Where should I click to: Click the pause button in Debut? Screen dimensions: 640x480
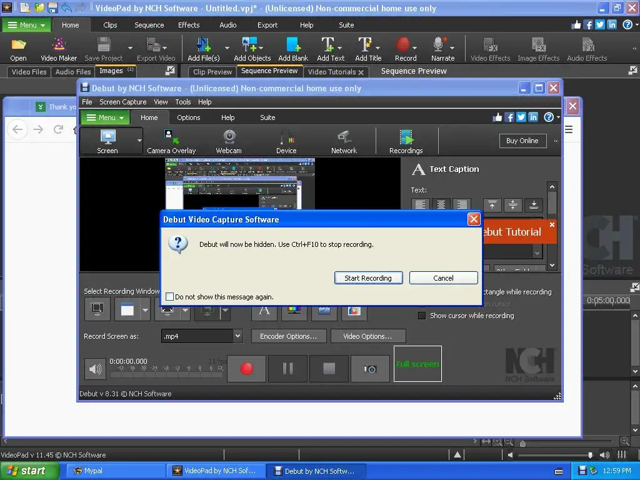pyautogui.click(x=287, y=369)
